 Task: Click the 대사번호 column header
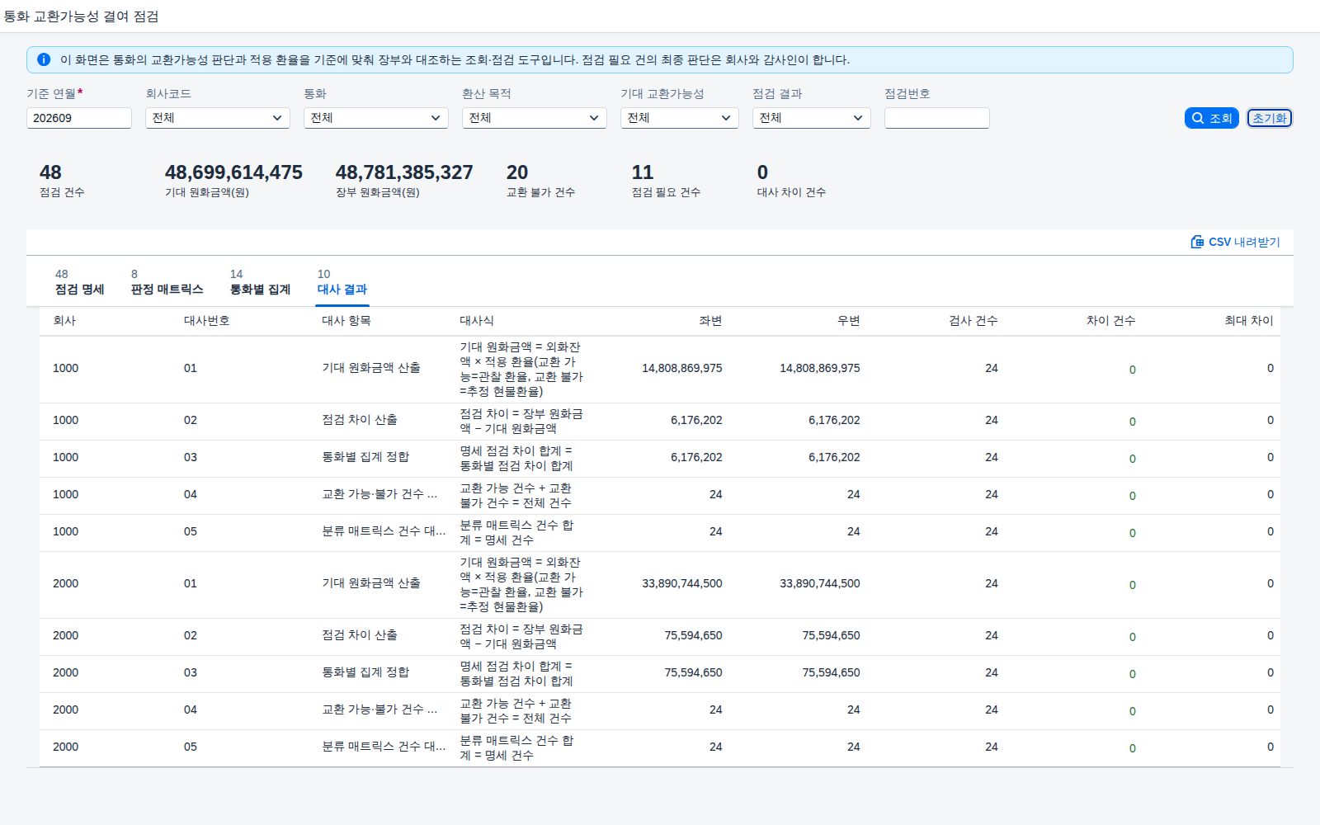206,321
